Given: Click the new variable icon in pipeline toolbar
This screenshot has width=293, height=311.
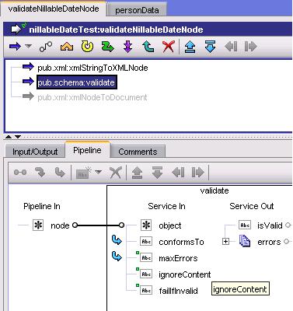Looking at the screenshot, I should click(x=83, y=173).
